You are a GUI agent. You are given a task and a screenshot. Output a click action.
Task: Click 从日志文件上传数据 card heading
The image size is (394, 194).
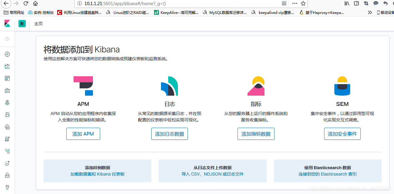(x=212, y=168)
